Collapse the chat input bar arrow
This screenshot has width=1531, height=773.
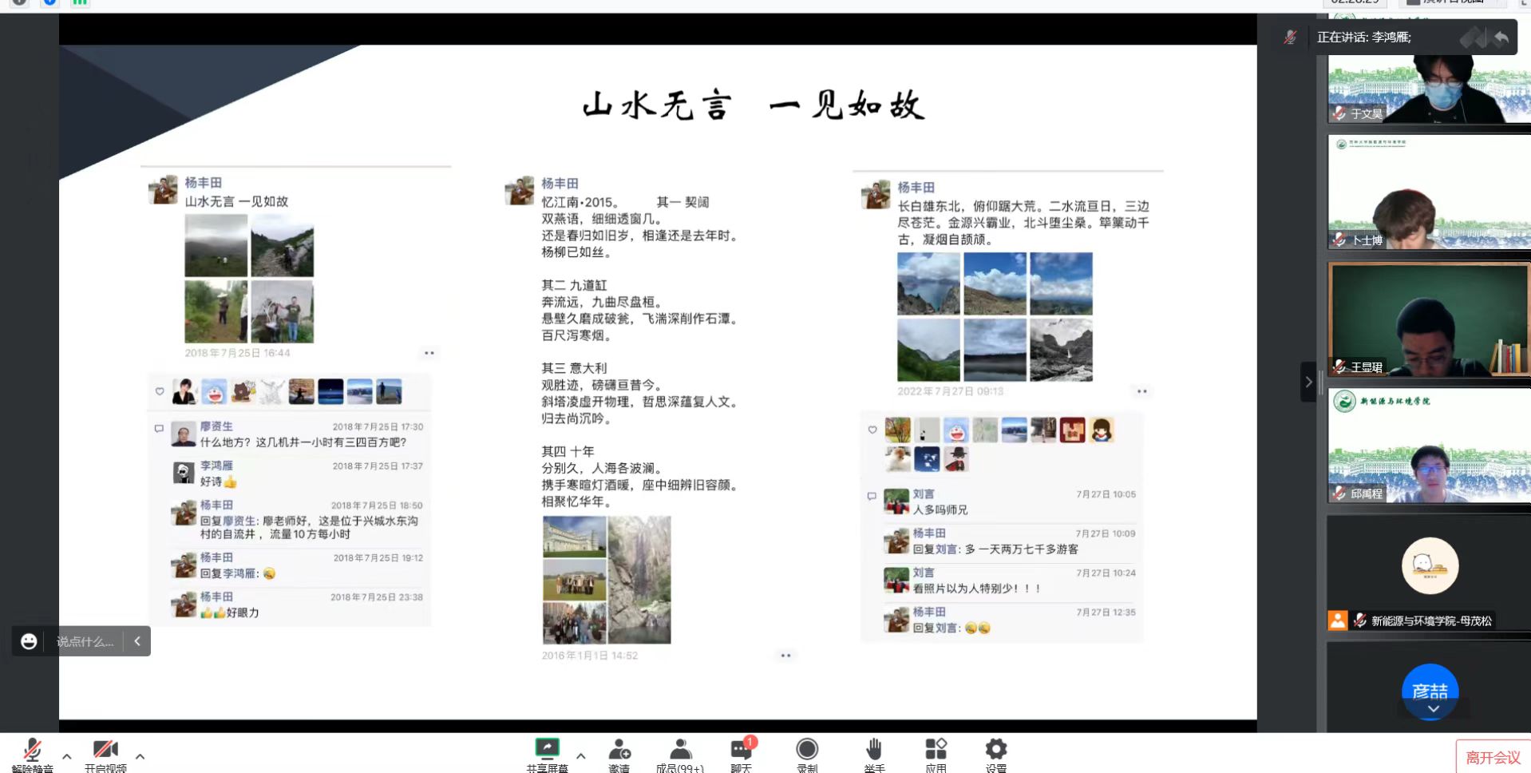(137, 641)
